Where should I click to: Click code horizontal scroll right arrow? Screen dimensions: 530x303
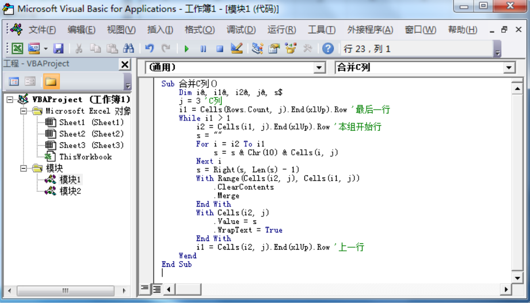(506, 289)
